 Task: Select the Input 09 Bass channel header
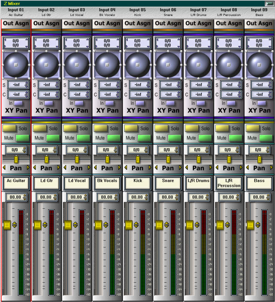pos(259,12)
